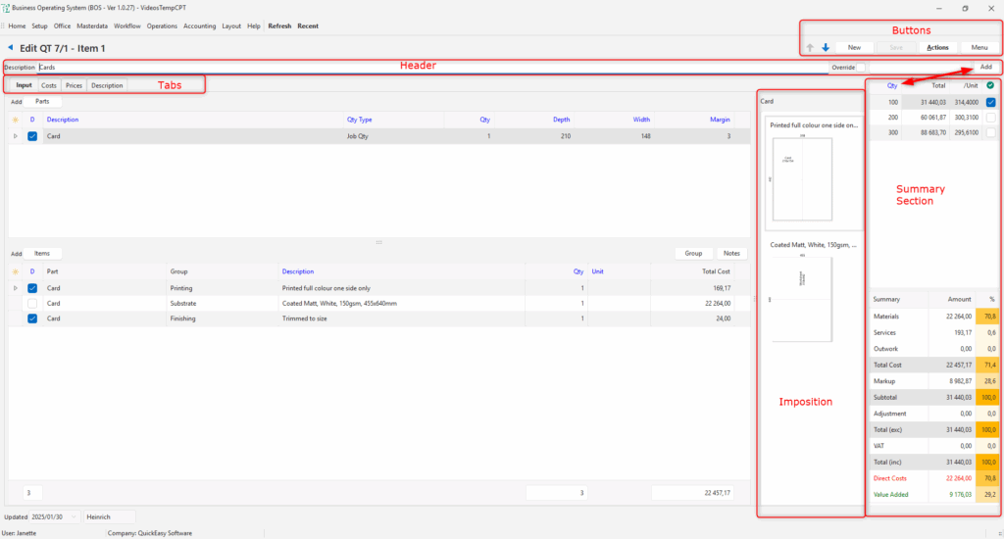
Task: Click the blue back arrow beside Edit QT
Action: [11, 47]
